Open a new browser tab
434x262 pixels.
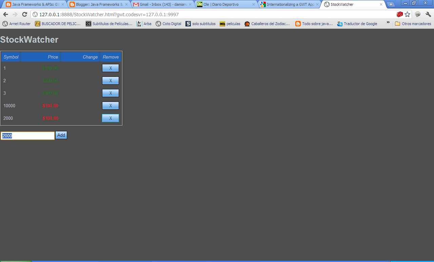click(x=391, y=4)
